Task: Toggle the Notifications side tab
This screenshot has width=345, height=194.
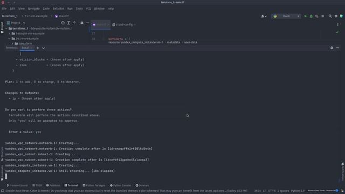Action: (x=343, y=171)
